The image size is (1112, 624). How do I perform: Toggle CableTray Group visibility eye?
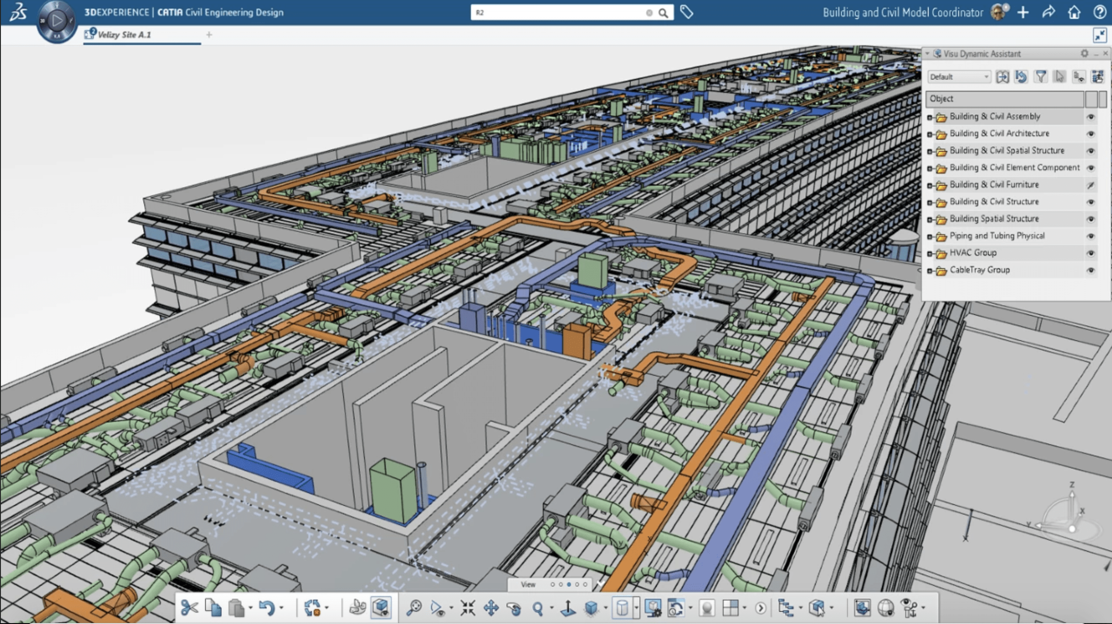[1091, 270]
